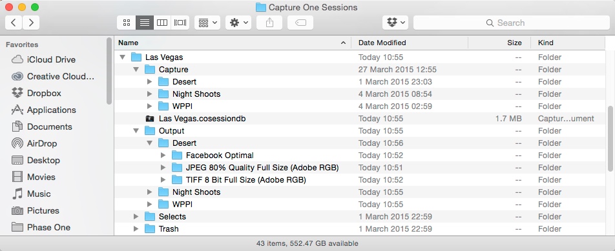Expand the Facebook Optimal folder

[x=163, y=156]
